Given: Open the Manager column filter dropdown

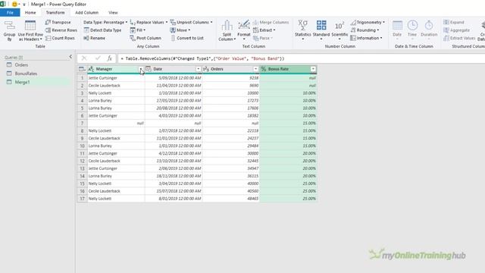Looking at the screenshot, I should [141, 69].
